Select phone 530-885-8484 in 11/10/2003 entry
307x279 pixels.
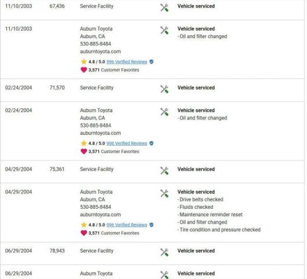pyautogui.click(x=95, y=44)
